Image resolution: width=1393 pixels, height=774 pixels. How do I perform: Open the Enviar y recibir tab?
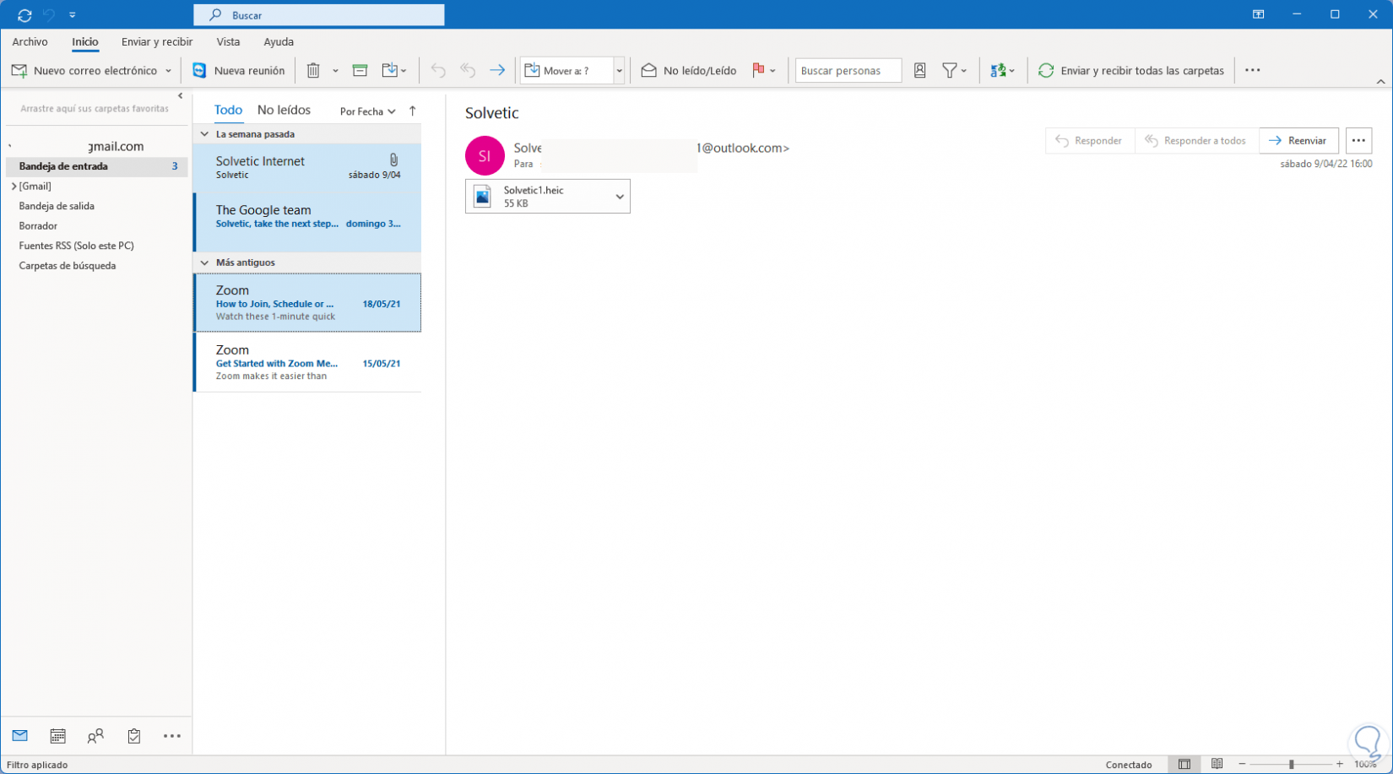point(157,41)
